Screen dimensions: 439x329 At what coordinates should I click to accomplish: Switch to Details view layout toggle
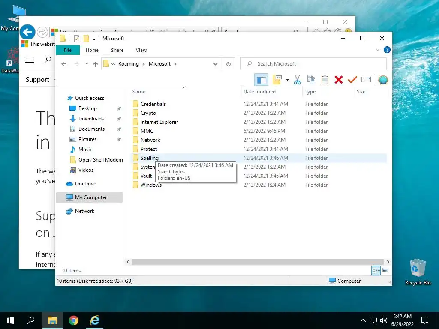376,270
